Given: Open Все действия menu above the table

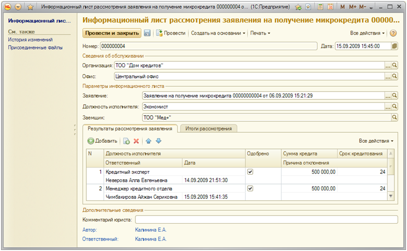Looking at the screenshot, I should click(x=376, y=141).
